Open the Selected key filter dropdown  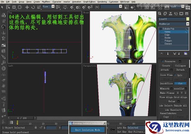pyautogui.click(x=136, y=127)
